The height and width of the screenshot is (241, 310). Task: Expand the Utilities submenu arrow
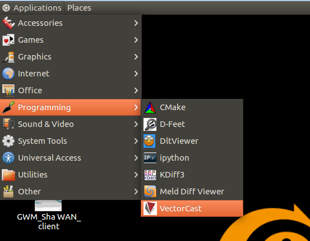point(136,175)
